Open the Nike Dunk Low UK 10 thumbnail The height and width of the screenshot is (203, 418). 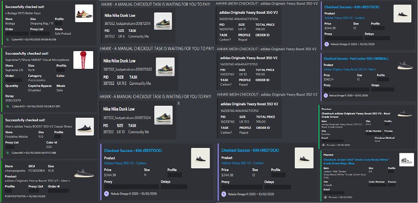click(x=163, y=115)
